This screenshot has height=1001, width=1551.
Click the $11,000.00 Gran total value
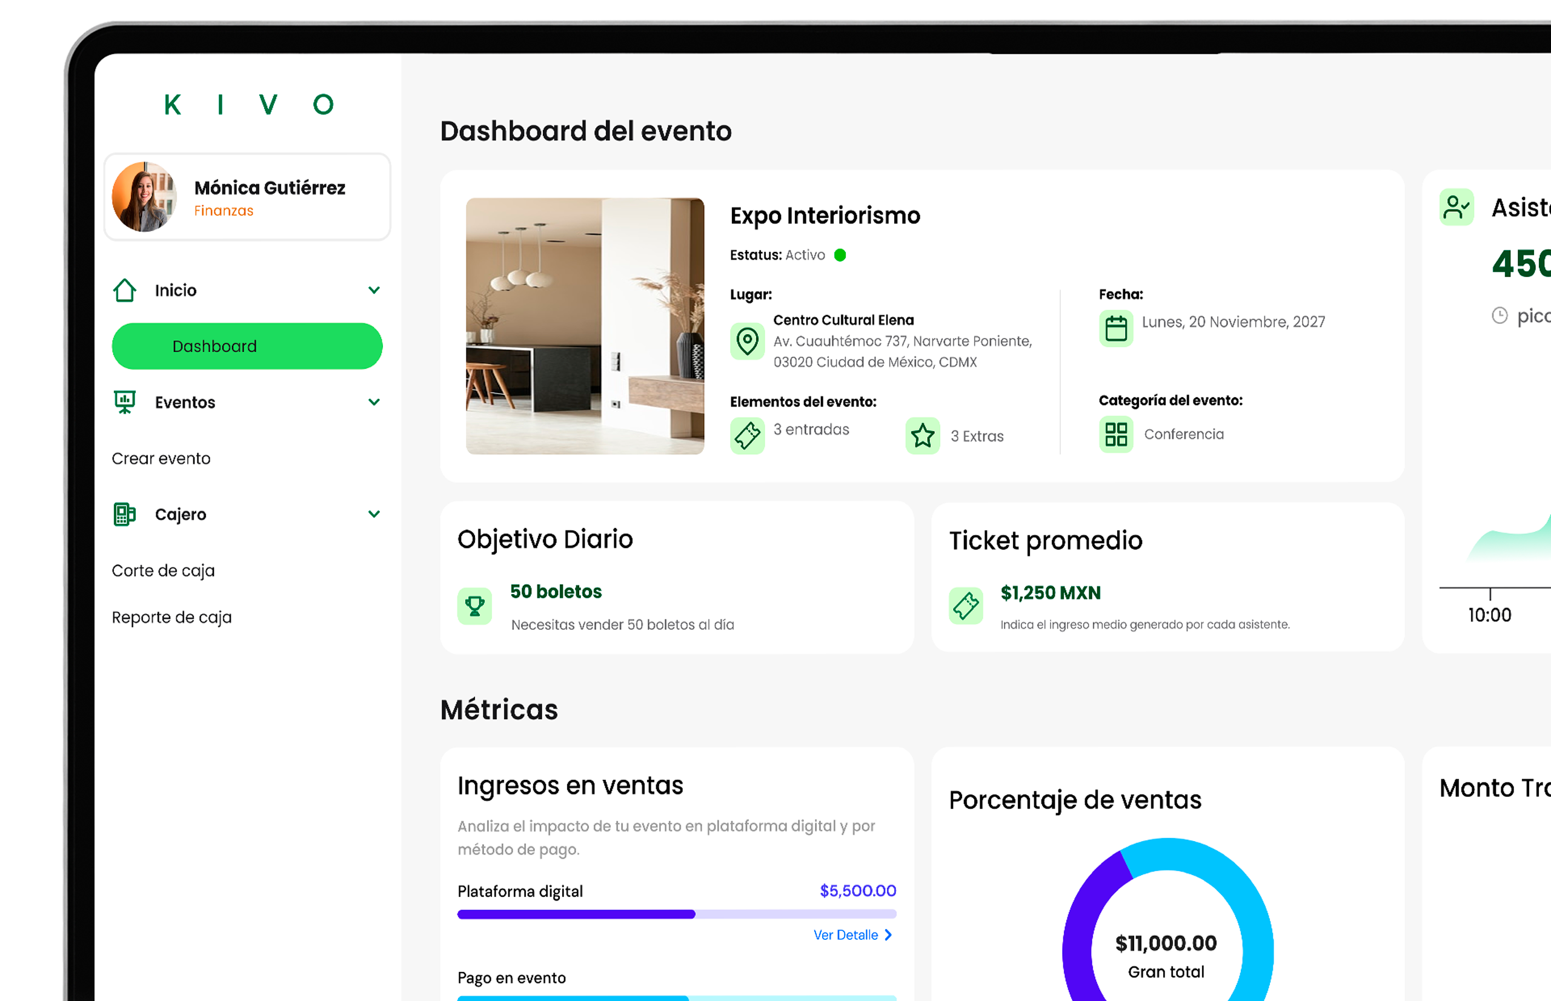(x=1166, y=943)
